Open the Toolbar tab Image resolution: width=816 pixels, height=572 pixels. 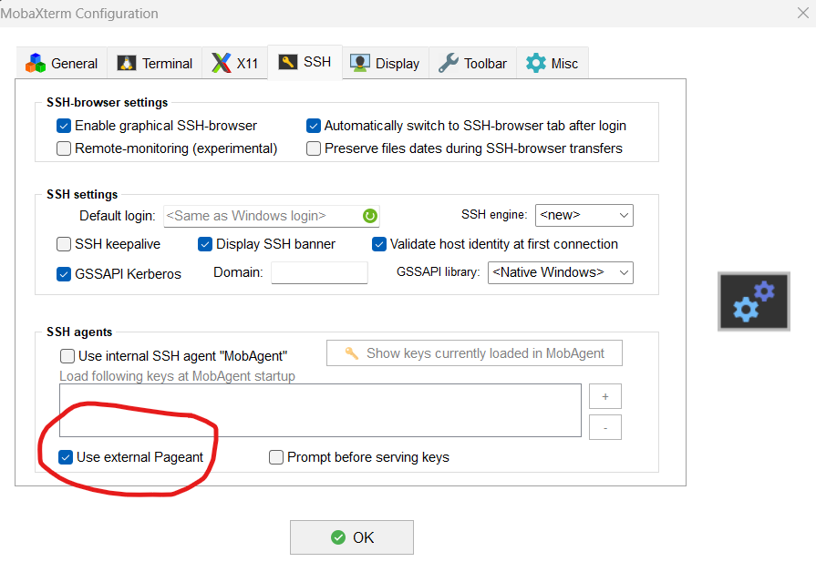tap(472, 64)
